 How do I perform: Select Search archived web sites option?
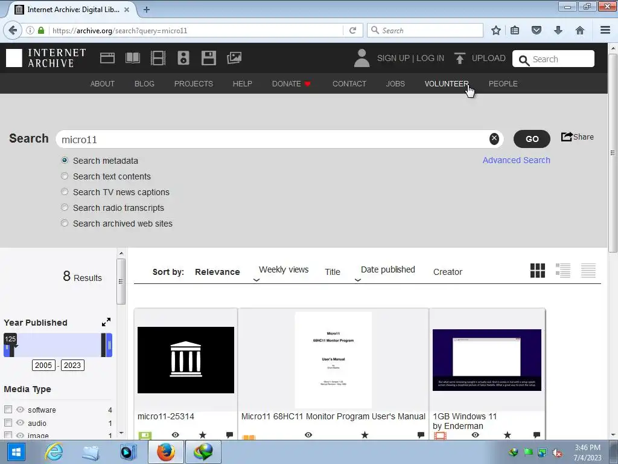pyautogui.click(x=65, y=224)
